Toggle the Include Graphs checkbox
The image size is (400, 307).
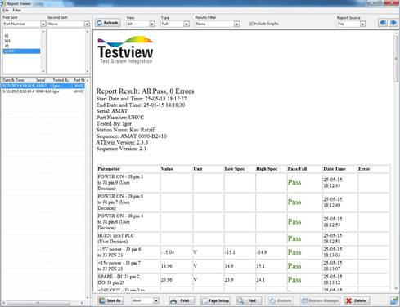click(x=250, y=24)
